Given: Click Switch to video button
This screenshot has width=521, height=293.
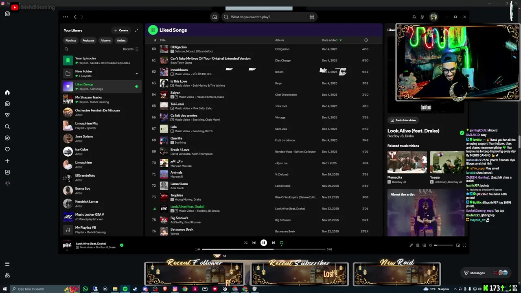Looking at the screenshot, I should [403, 120].
